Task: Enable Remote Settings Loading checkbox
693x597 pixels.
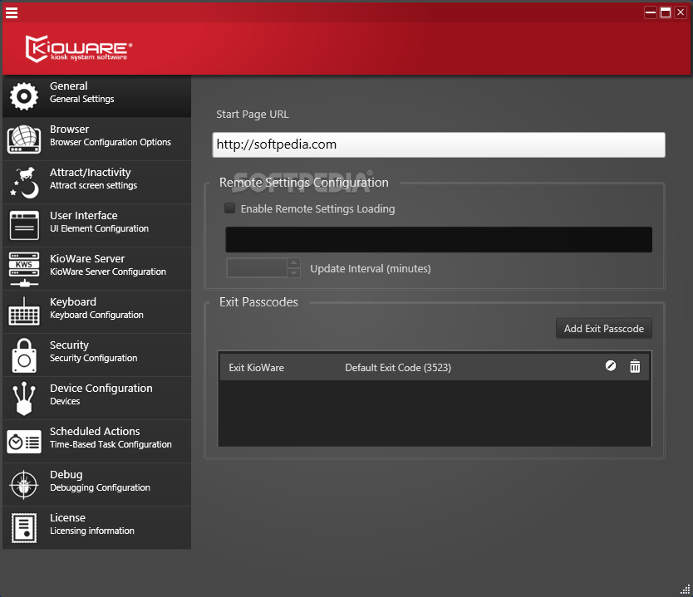Action: point(230,208)
